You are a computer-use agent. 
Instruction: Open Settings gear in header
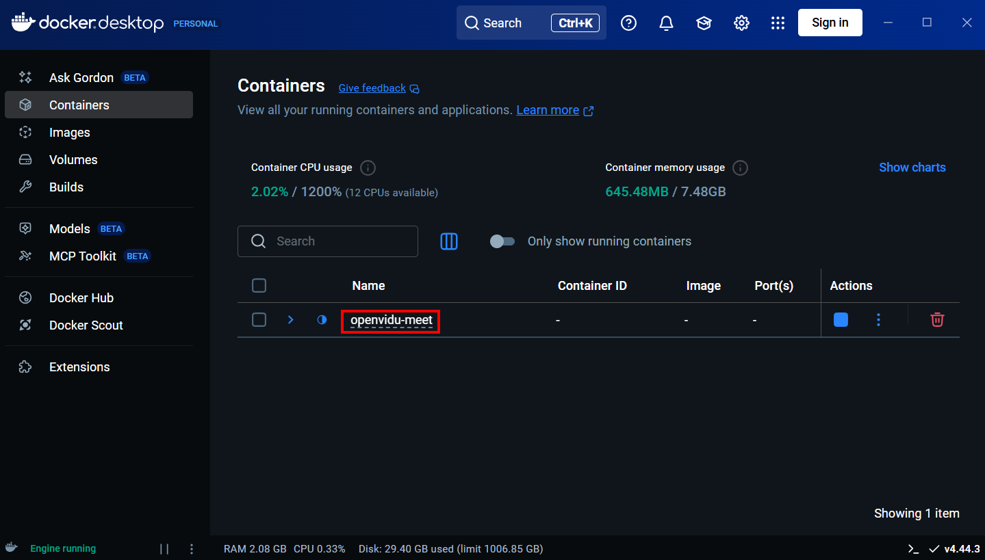741,23
